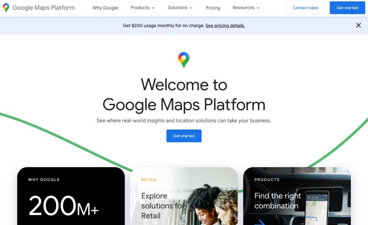
Task: Expand the Solutions dropdown chevron
Action: pos(191,8)
